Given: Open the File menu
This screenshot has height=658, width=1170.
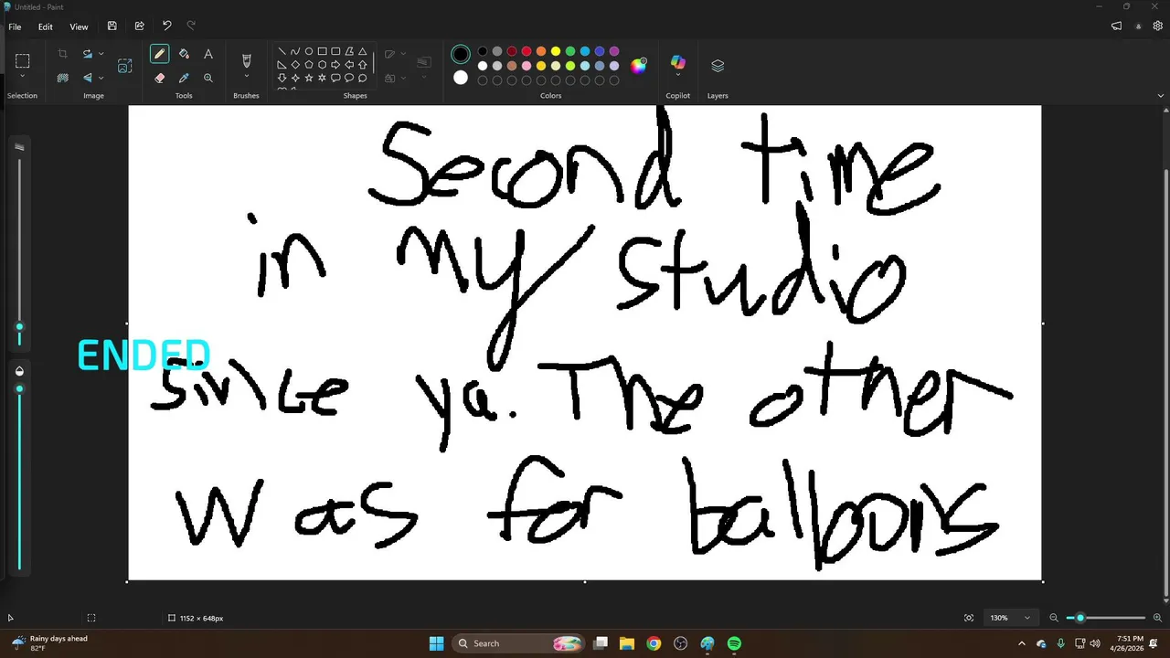Looking at the screenshot, I should 15,27.
